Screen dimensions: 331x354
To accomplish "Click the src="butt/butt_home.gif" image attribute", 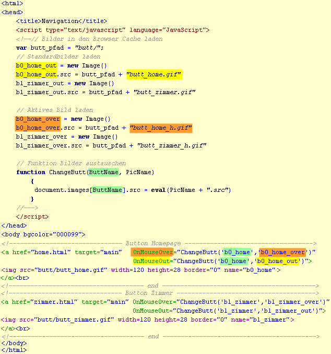I will pyautogui.click(x=64, y=270).
